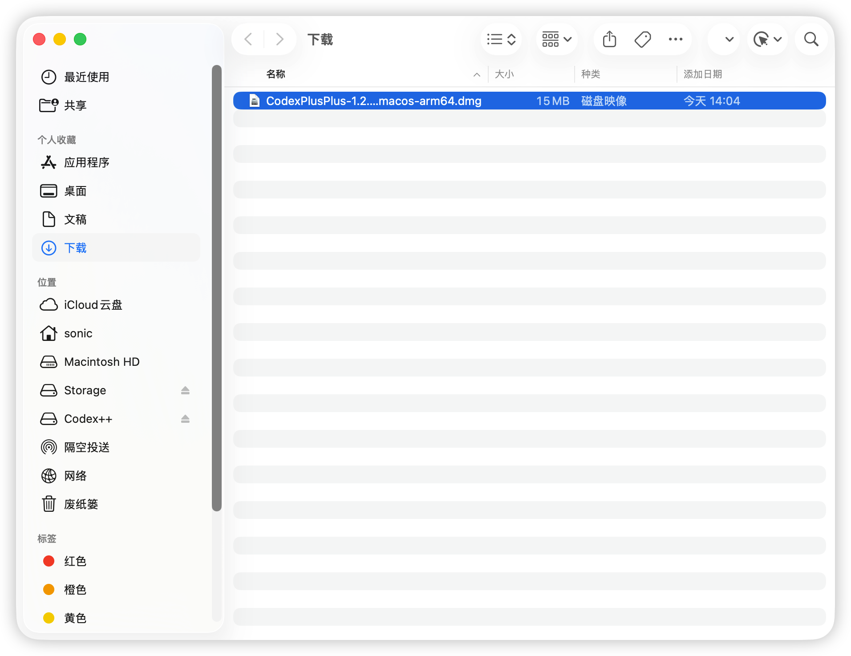Eject the Storage volume
Image resolution: width=851 pixels, height=656 pixels.
tap(185, 390)
